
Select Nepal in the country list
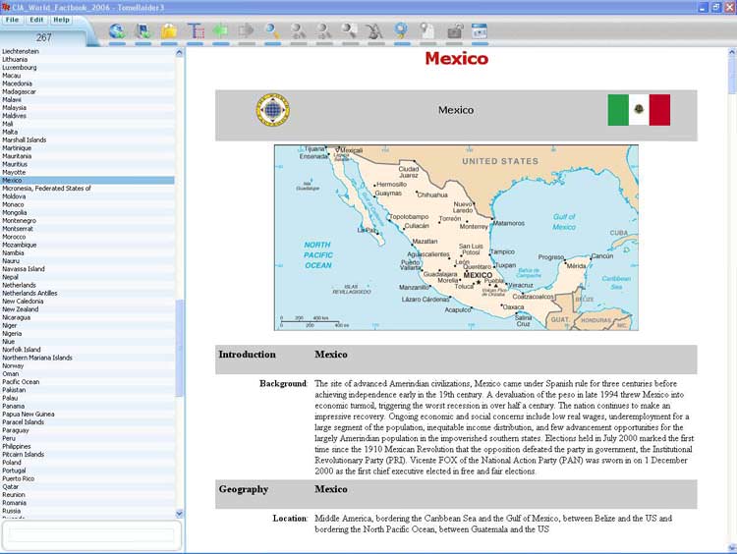coord(11,277)
